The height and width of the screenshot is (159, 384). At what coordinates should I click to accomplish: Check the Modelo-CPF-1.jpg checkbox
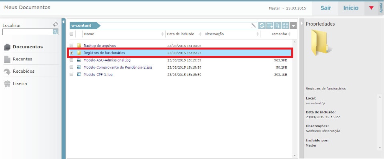click(x=72, y=75)
